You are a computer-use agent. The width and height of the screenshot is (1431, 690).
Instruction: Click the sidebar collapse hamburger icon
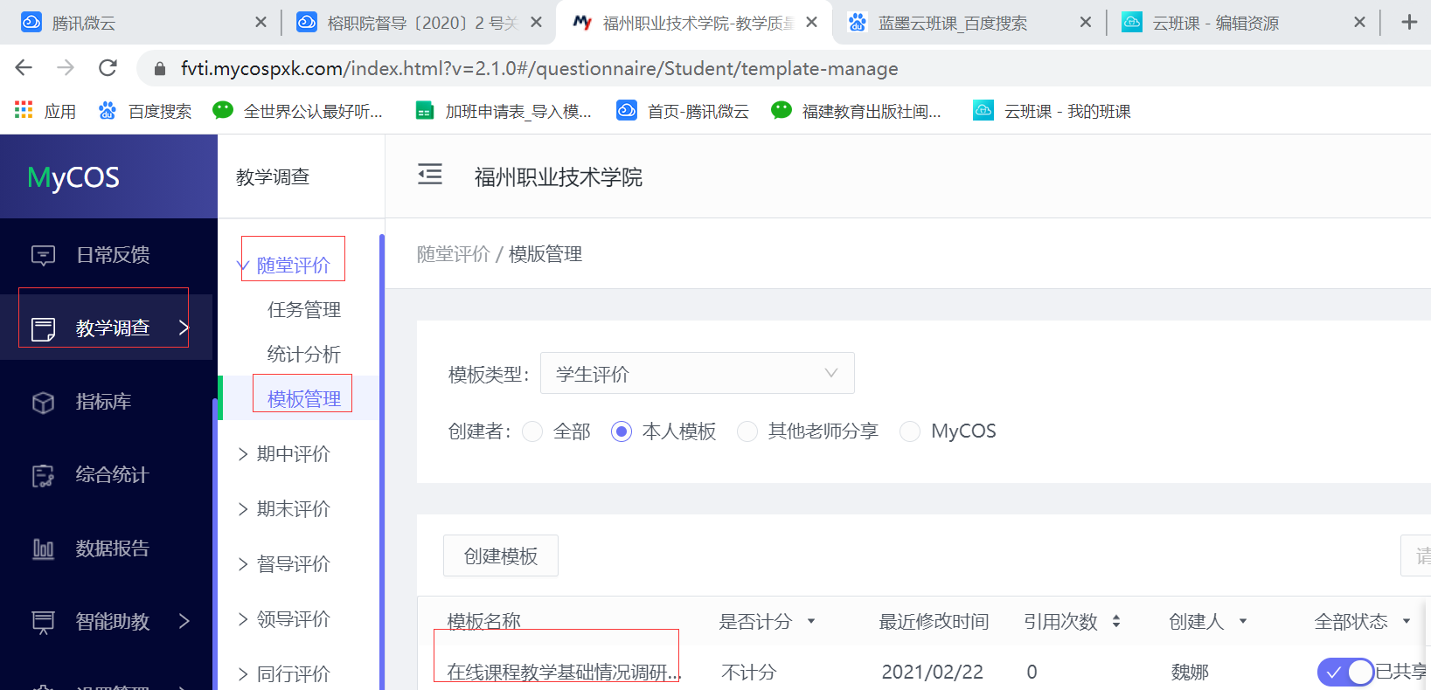pos(429,176)
